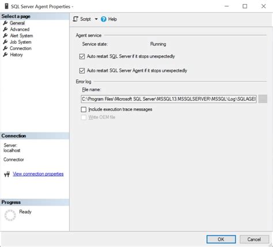
Task: Click the localhost server name
Action: click(x=12, y=150)
